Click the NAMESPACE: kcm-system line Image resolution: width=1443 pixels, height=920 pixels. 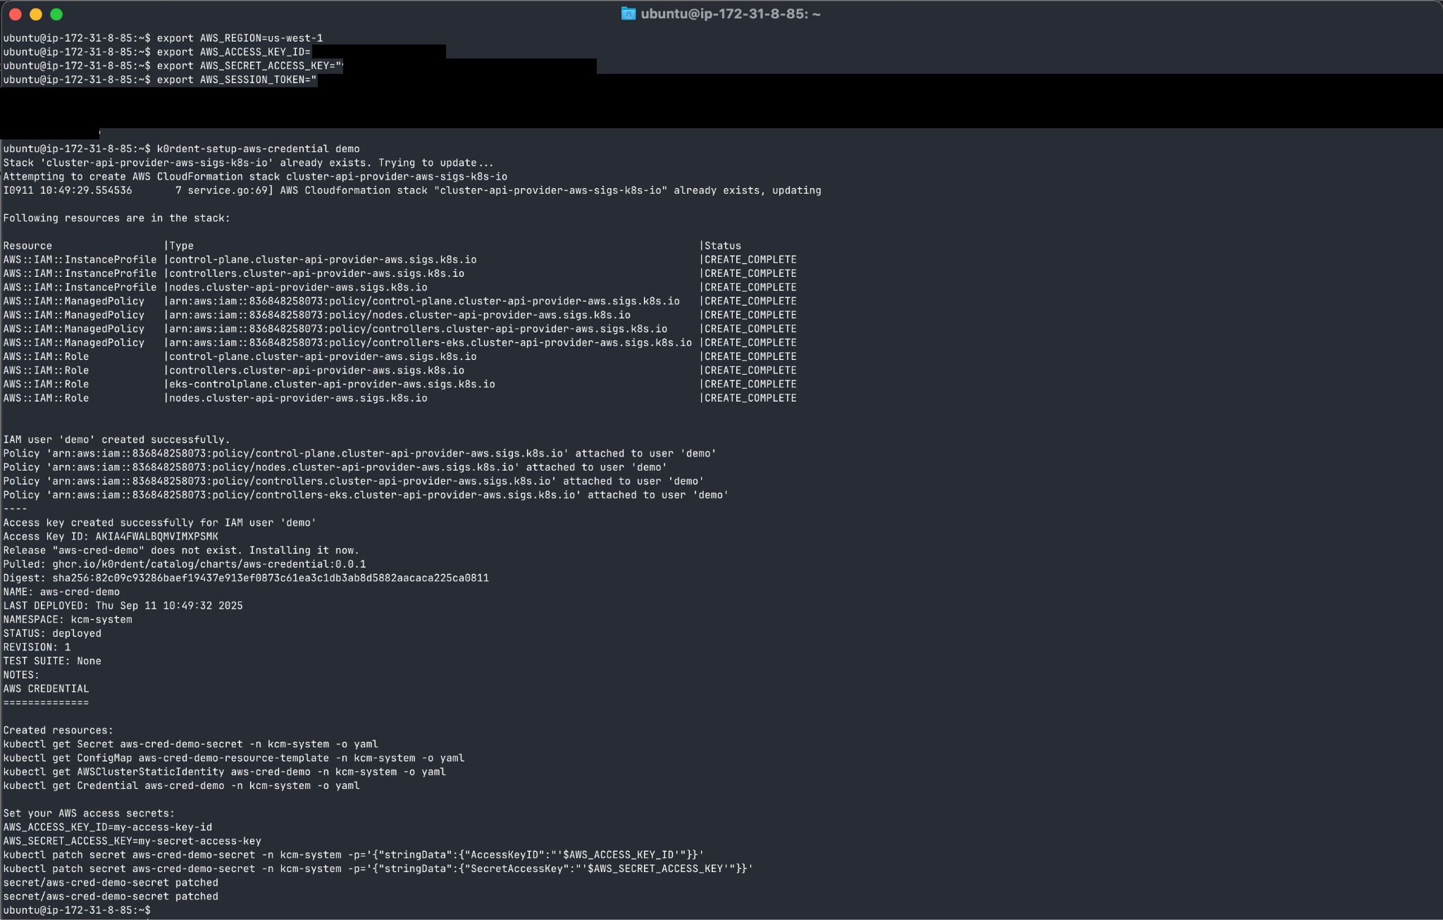68,620
